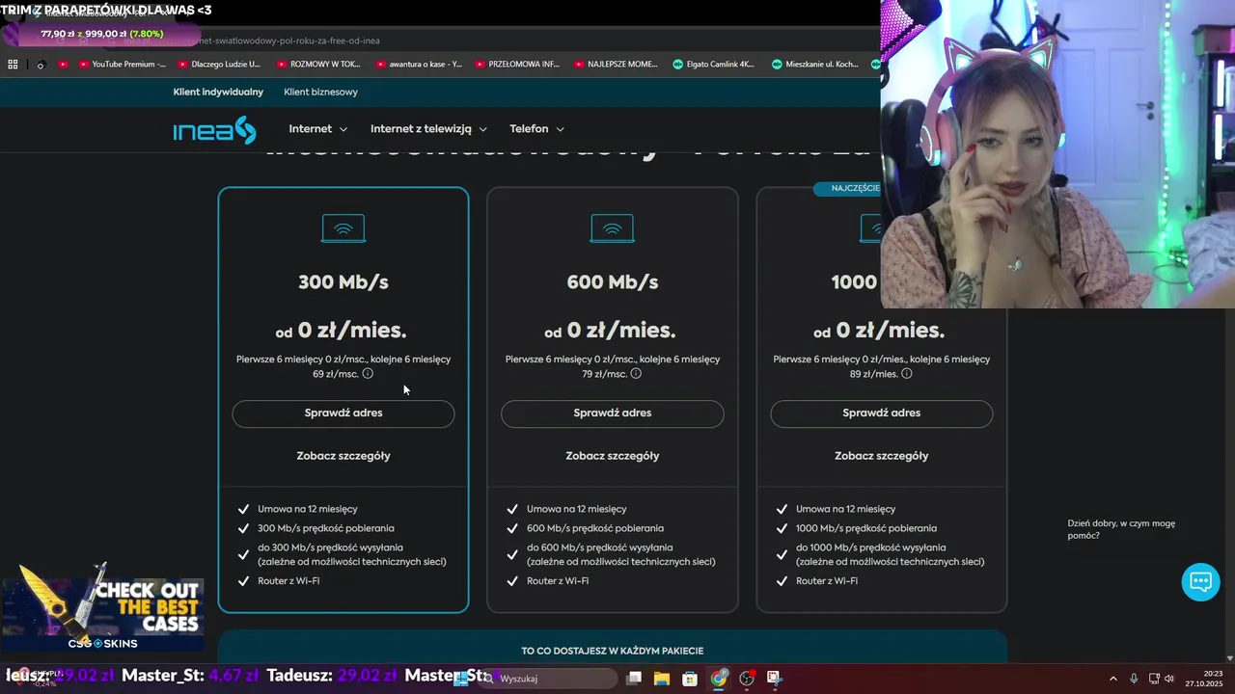Click the browser address bar URL

(x=285, y=40)
